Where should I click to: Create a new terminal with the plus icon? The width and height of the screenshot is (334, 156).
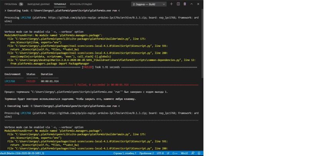[x=171, y=4]
